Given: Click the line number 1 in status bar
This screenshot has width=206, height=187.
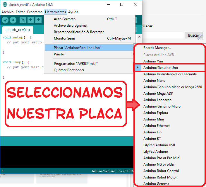Looking at the screenshot, I should [3, 171].
